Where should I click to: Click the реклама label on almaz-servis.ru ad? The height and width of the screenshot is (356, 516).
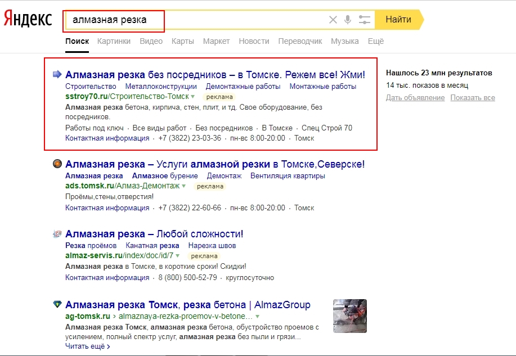[204, 256]
